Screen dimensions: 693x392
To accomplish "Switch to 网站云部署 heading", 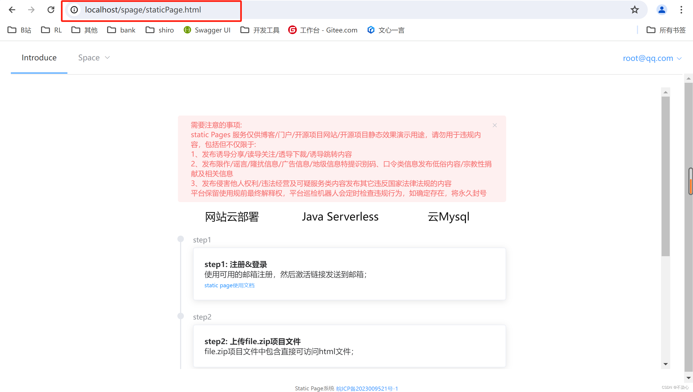I will click(232, 217).
